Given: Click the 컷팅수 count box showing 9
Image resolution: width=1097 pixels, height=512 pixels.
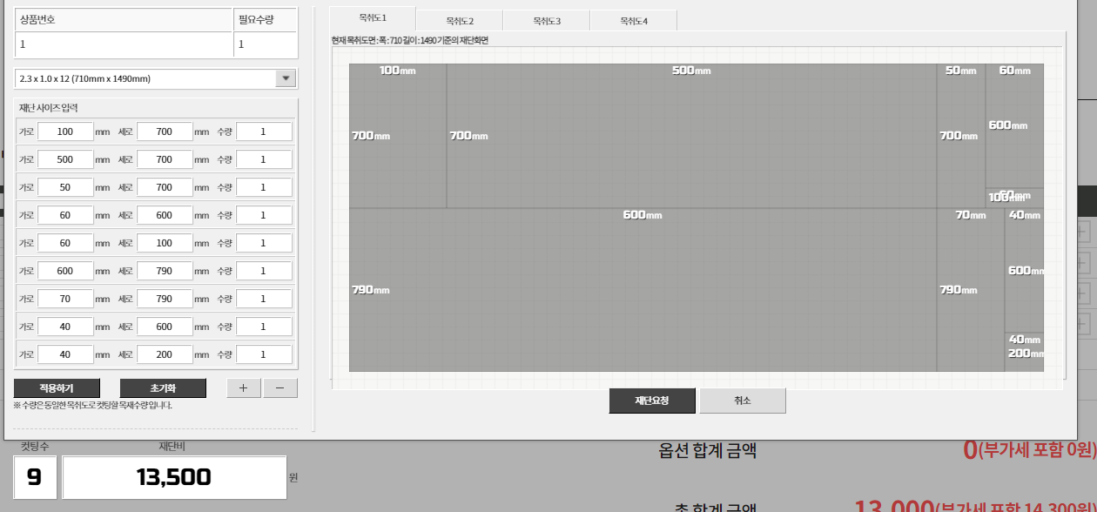Looking at the screenshot, I should (35, 477).
